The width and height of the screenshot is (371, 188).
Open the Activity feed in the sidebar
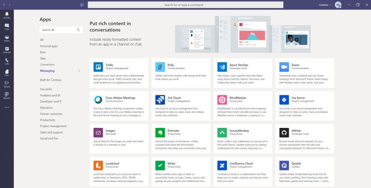click(6, 15)
